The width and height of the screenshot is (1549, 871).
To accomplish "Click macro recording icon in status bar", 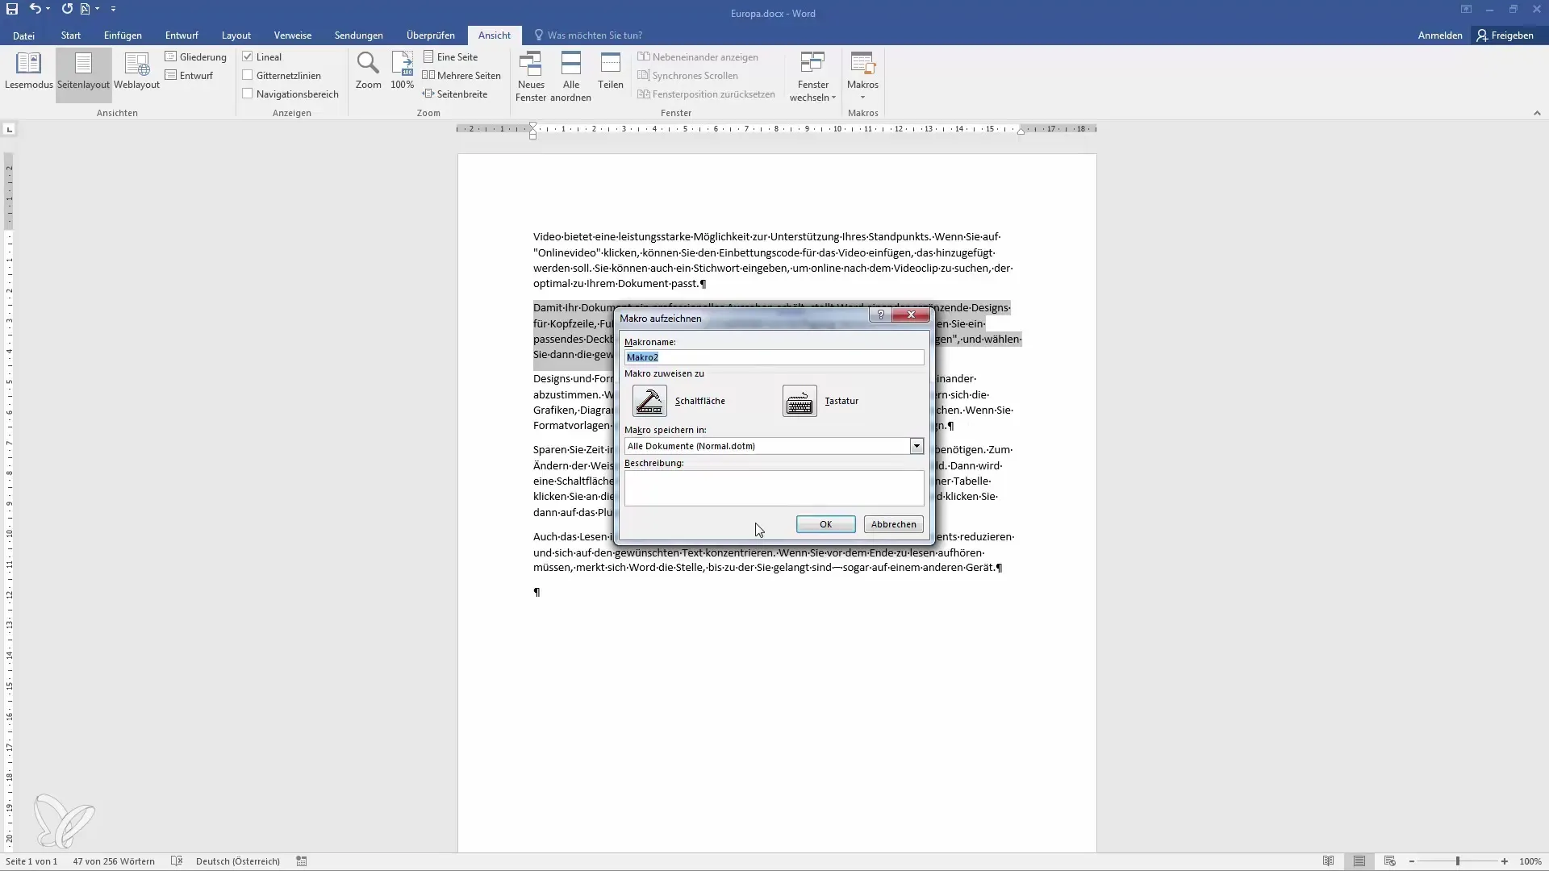I will pyautogui.click(x=302, y=861).
